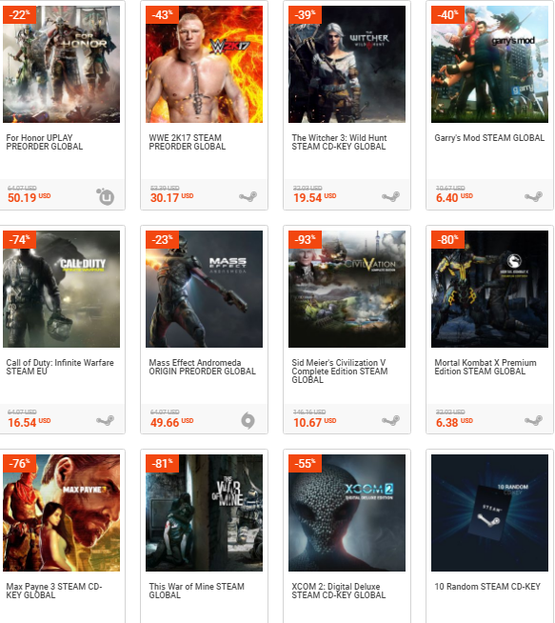
Task: Click the Steam icon on Garry's Mod card
Action: click(x=533, y=196)
